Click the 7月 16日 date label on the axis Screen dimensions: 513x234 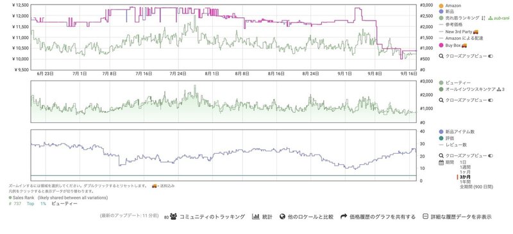(144, 74)
